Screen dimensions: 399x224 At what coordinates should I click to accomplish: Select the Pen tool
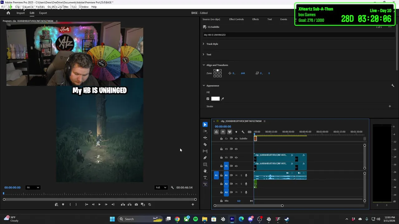pyautogui.click(x=205, y=158)
